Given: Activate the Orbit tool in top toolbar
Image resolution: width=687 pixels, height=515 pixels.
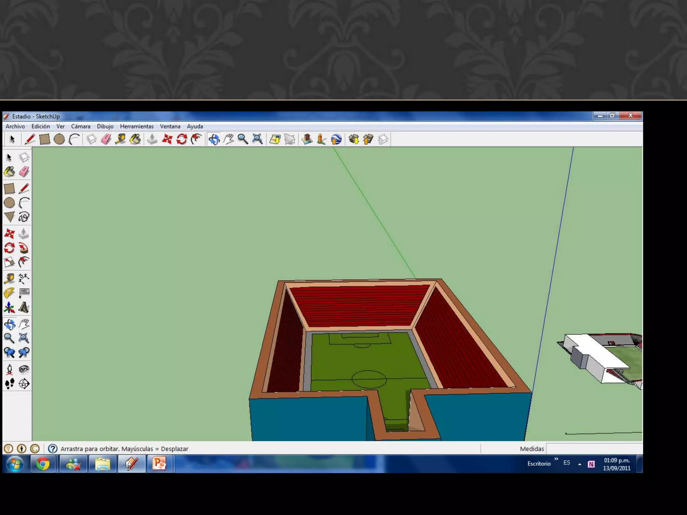Looking at the screenshot, I should (x=214, y=139).
